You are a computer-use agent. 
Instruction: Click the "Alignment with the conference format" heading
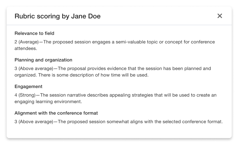[x=56, y=113]
